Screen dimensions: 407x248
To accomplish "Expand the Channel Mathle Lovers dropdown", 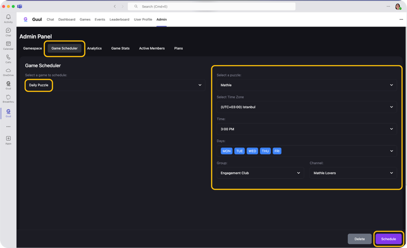I will 353,173.
